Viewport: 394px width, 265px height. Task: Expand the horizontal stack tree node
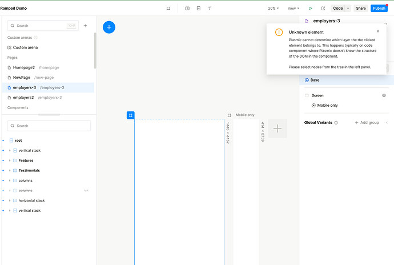point(10,200)
